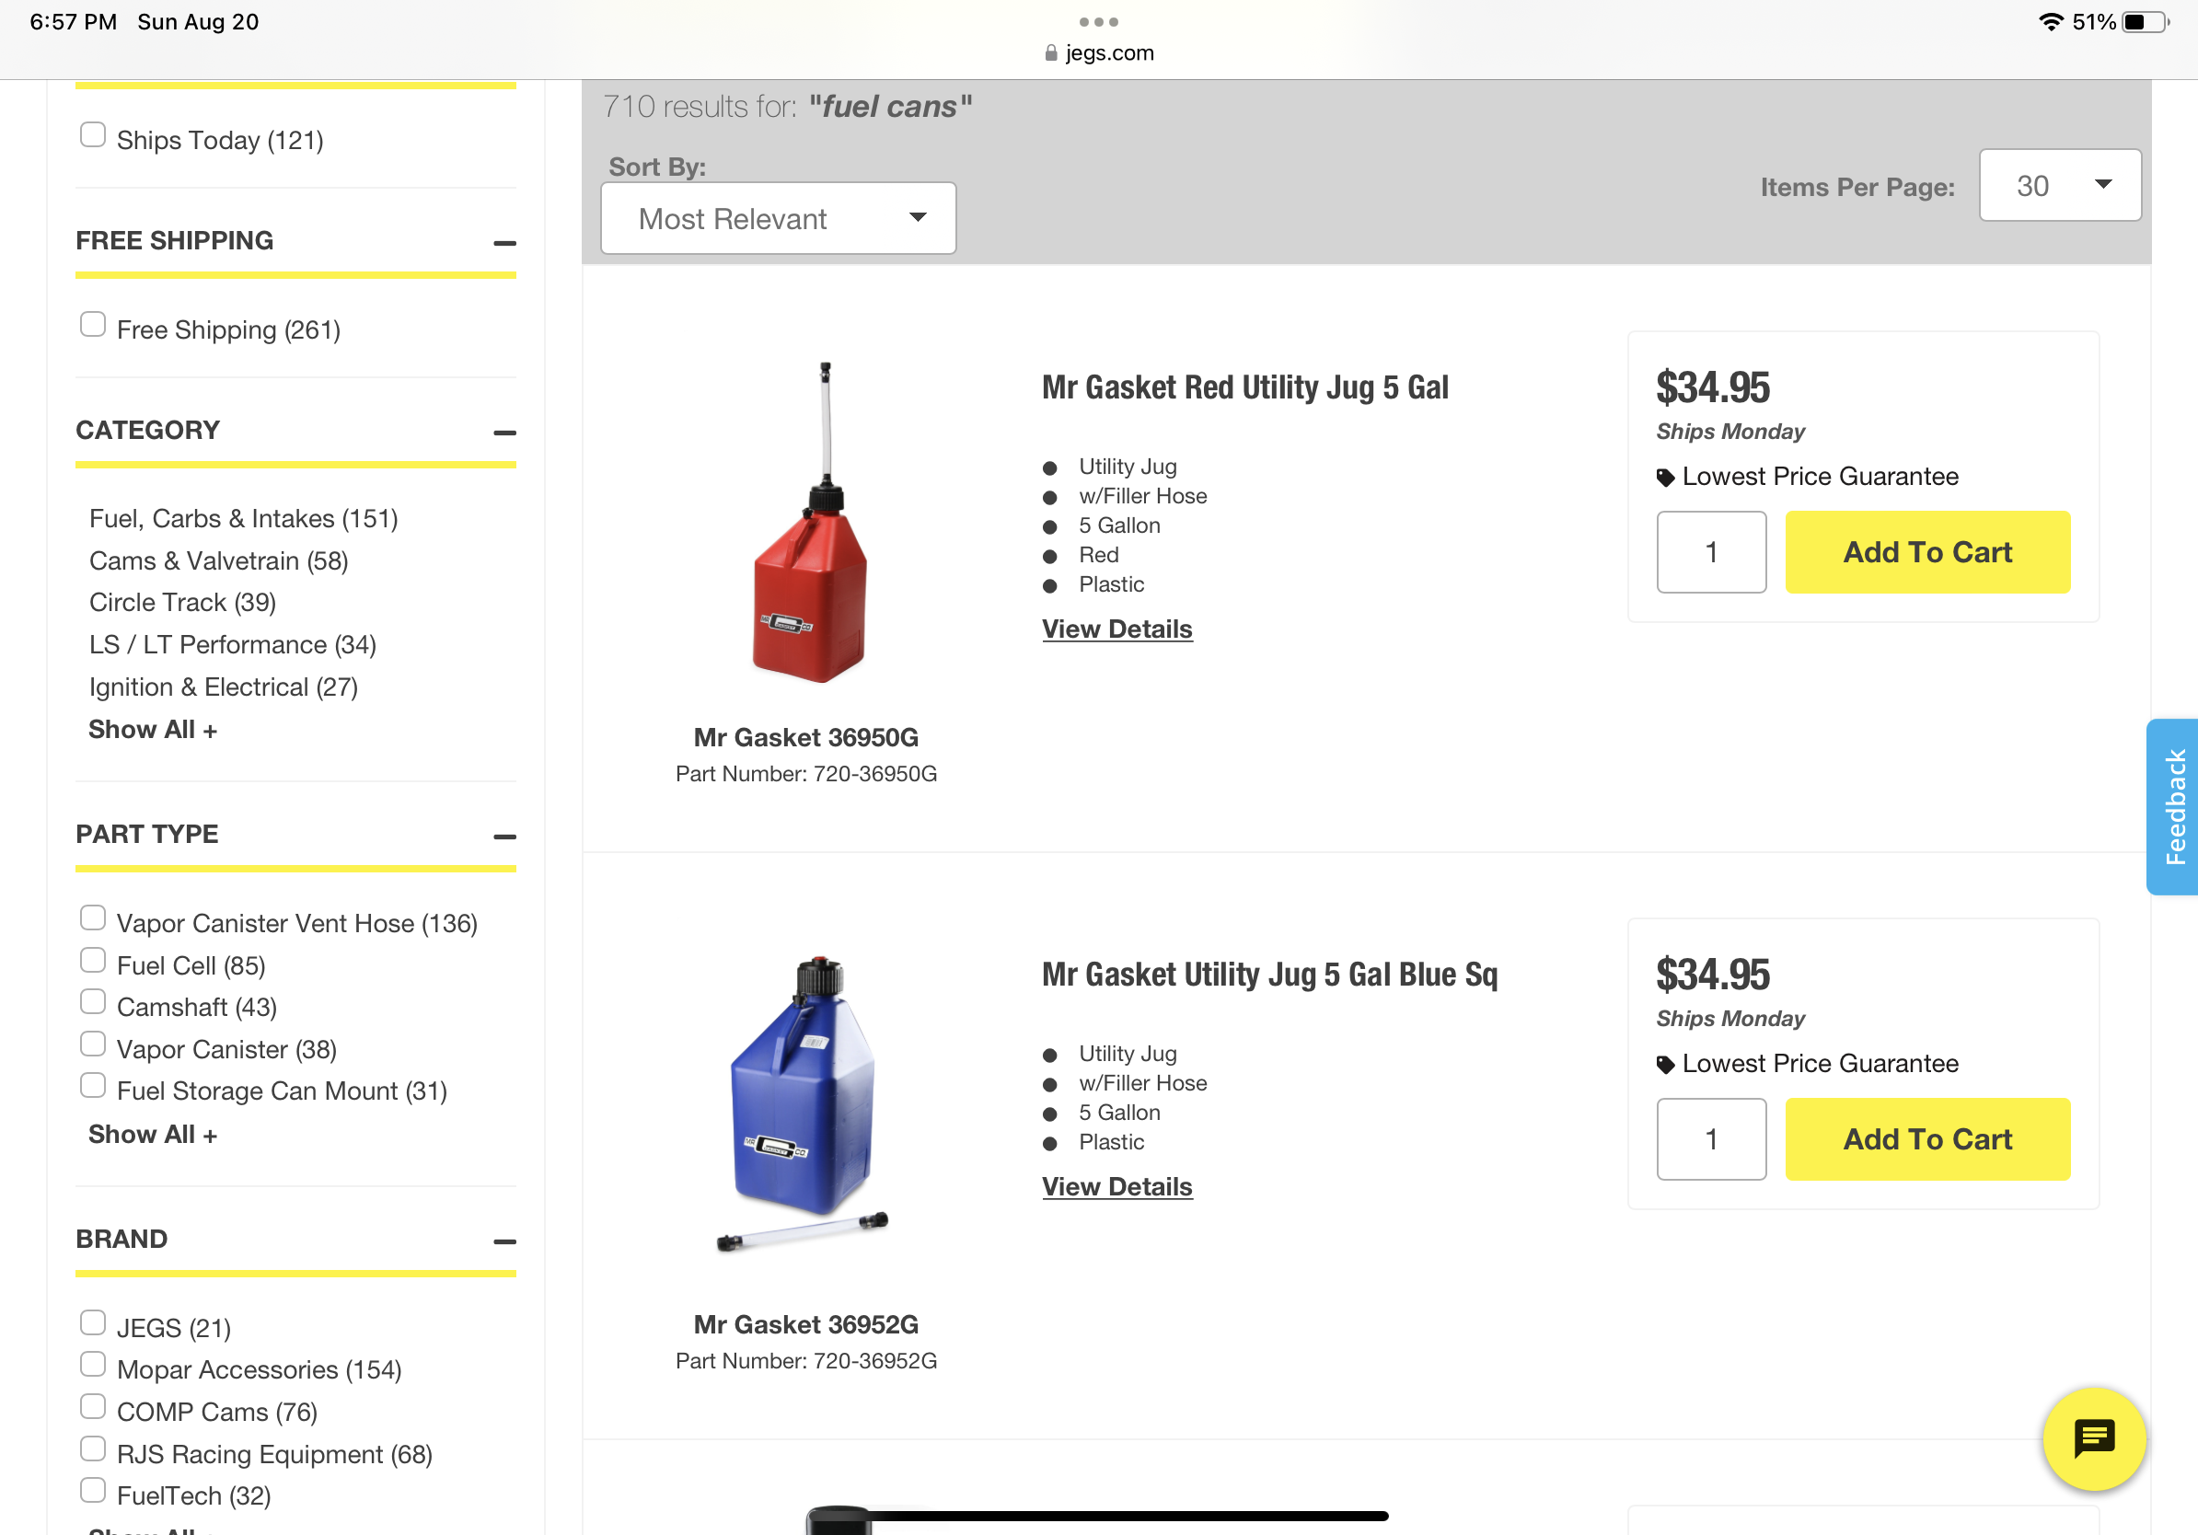Open the red Mr Gasket jug thumbnail
The height and width of the screenshot is (1535, 2198).
[x=811, y=523]
